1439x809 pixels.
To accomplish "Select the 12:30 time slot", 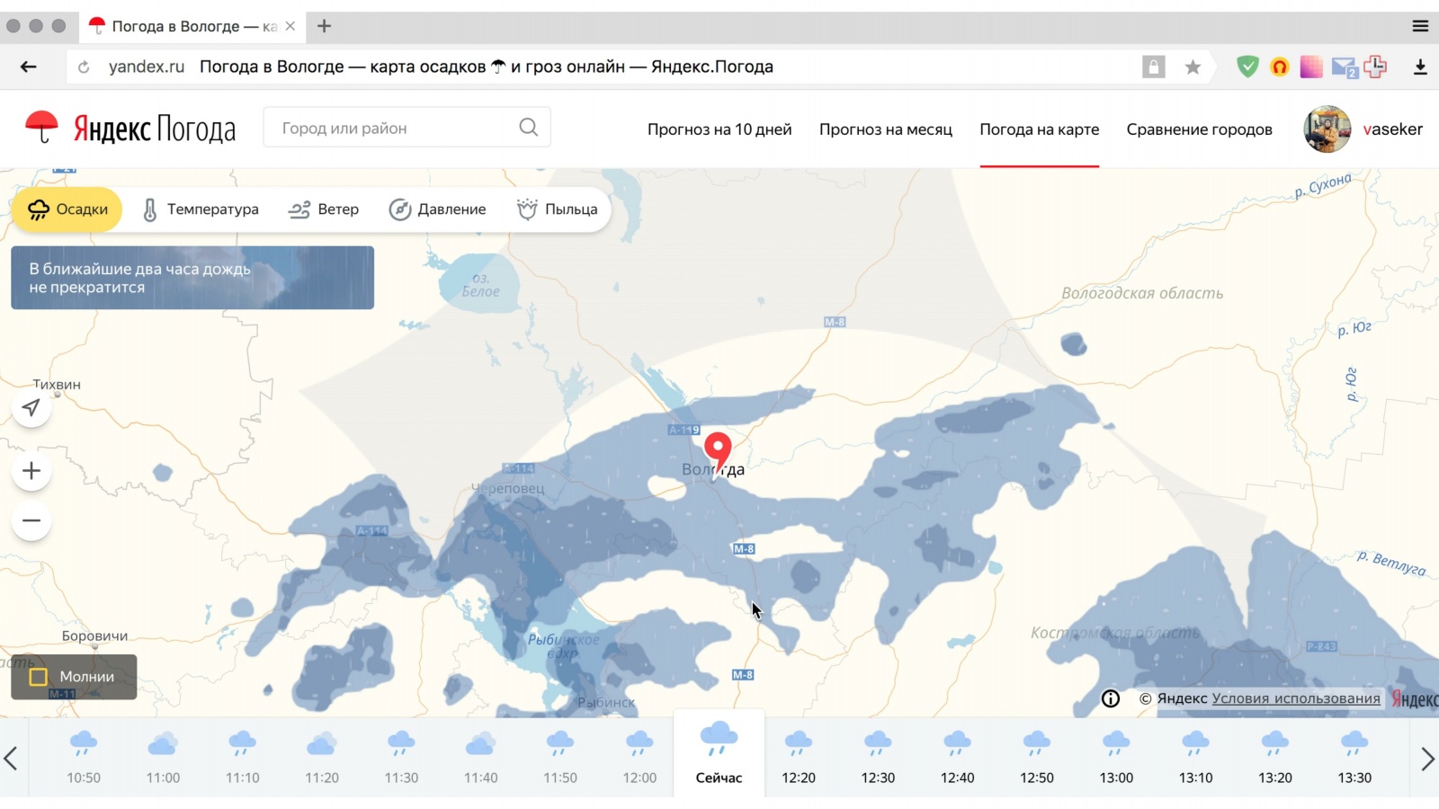I will click(878, 758).
